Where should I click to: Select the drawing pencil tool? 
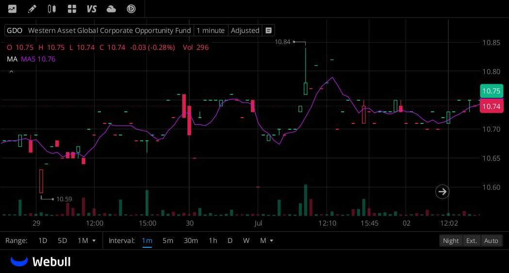[32, 9]
